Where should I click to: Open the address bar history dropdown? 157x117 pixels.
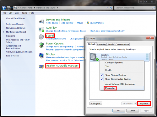[107, 8]
